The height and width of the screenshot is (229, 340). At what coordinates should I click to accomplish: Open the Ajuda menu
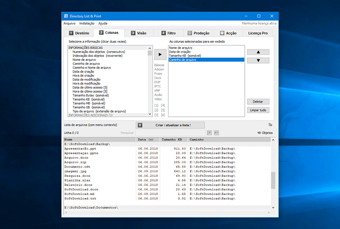(103, 23)
